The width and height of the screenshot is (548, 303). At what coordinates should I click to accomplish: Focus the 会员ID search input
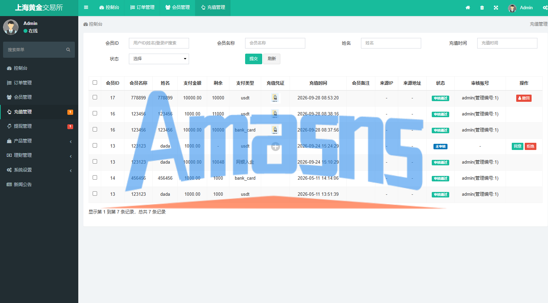click(x=159, y=43)
